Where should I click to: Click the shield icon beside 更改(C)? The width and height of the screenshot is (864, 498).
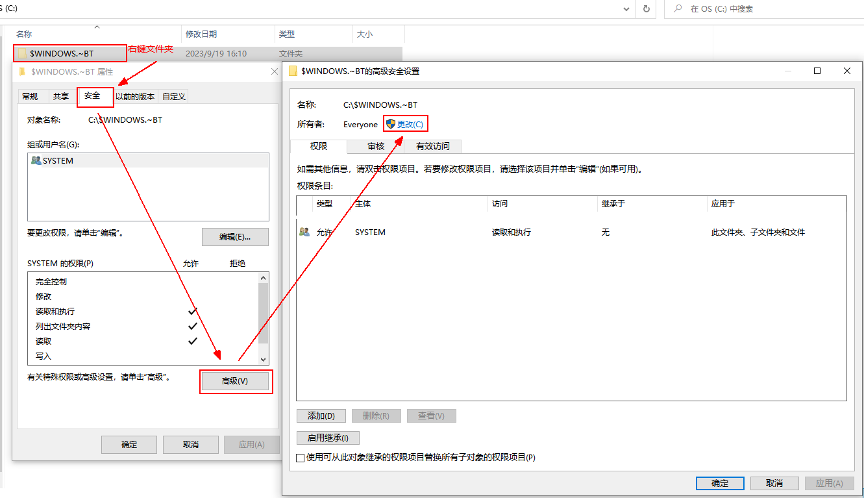click(390, 124)
